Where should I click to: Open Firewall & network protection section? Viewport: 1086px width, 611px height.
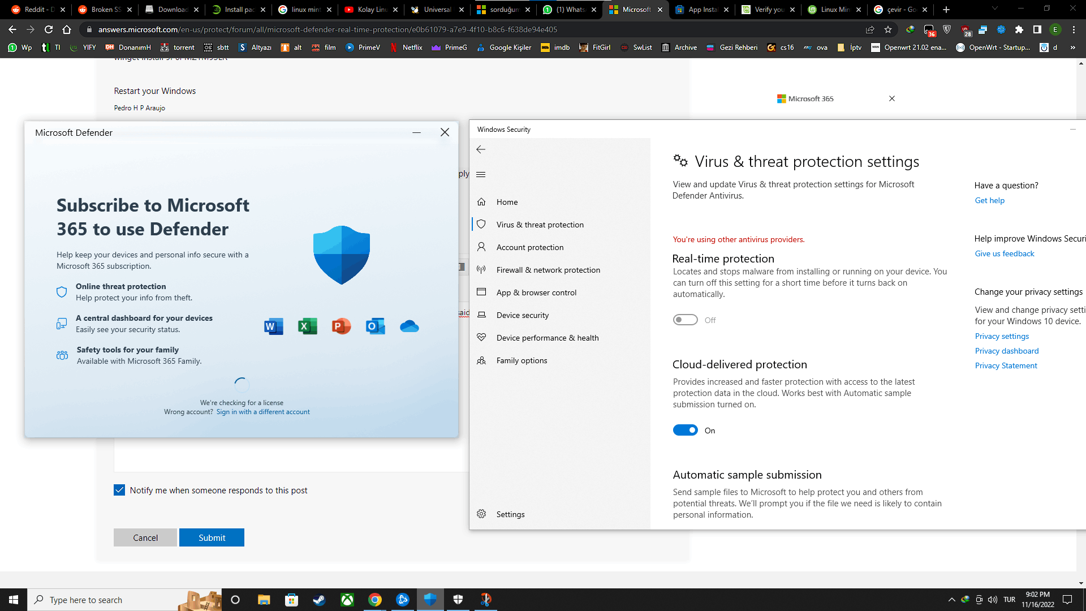pos(548,270)
